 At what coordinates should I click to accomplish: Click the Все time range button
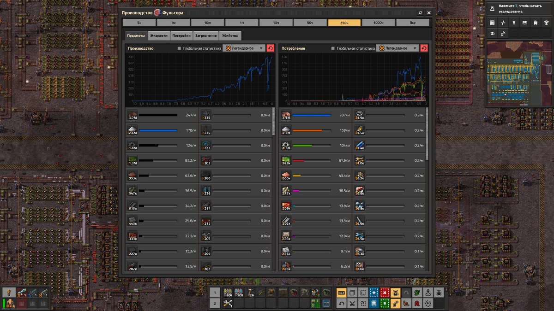tap(412, 23)
